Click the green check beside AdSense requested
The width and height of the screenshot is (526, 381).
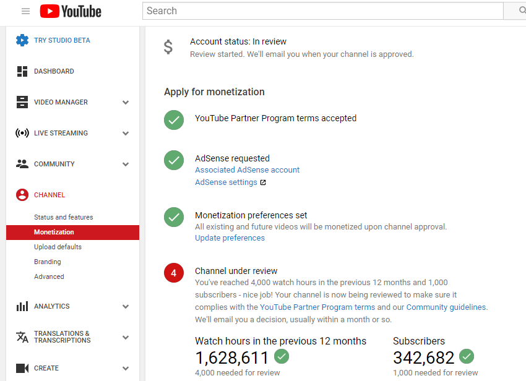pos(174,160)
